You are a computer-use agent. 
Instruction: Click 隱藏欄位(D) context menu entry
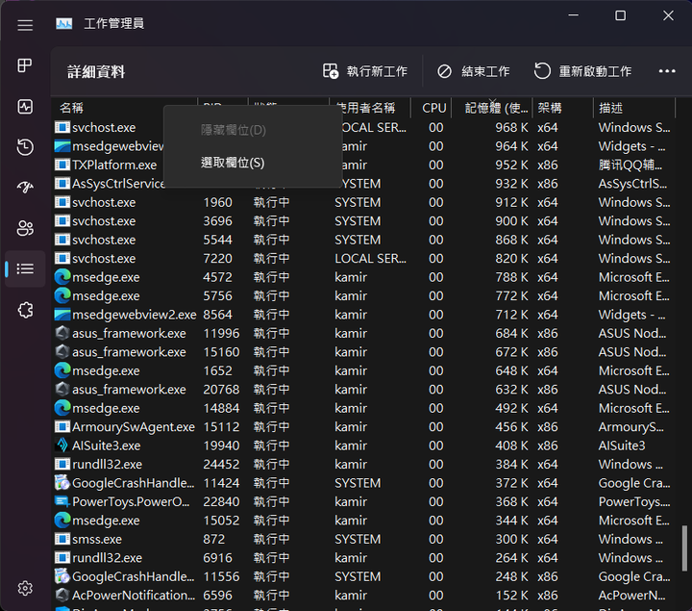pos(253,130)
